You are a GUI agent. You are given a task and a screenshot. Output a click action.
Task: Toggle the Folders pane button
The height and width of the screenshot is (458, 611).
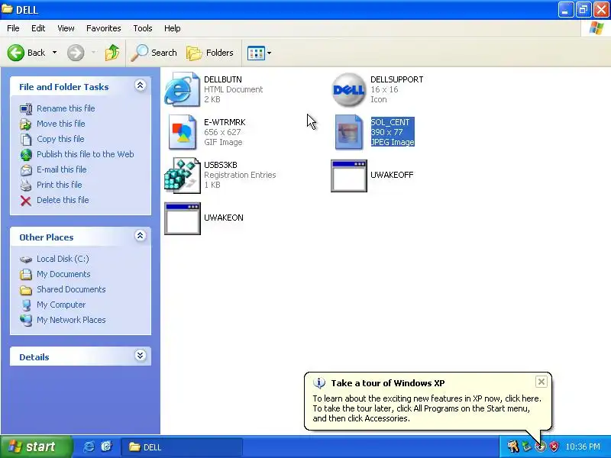pos(209,53)
